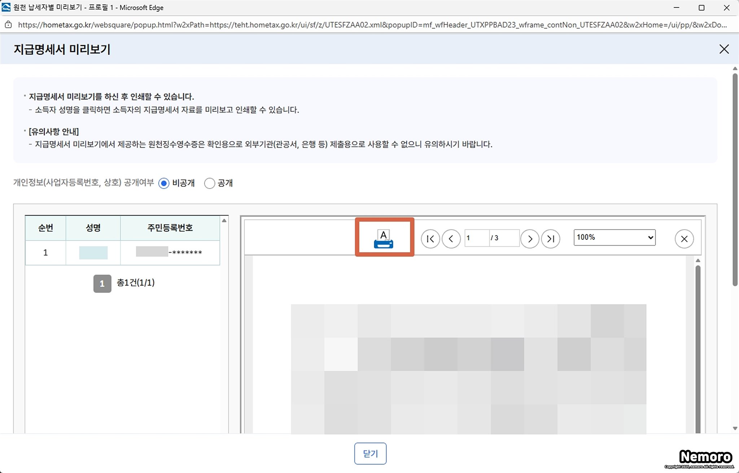
Task: Select the 공개 radio option
Action: pos(210,183)
